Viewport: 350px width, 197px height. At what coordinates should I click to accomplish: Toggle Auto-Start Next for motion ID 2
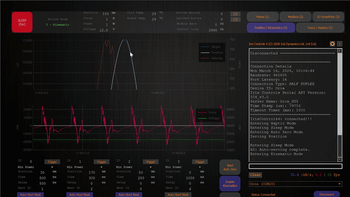pos(129,194)
